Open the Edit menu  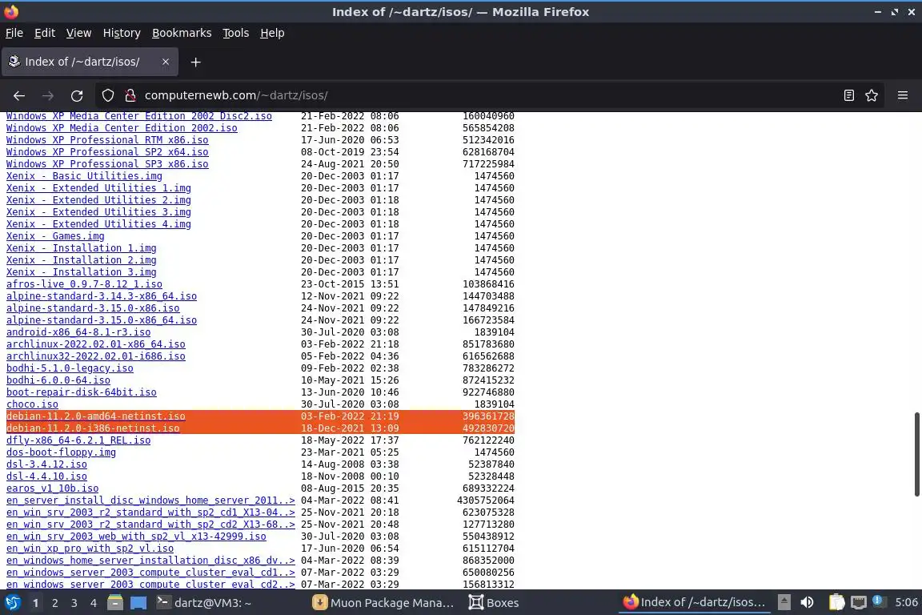(x=45, y=33)
